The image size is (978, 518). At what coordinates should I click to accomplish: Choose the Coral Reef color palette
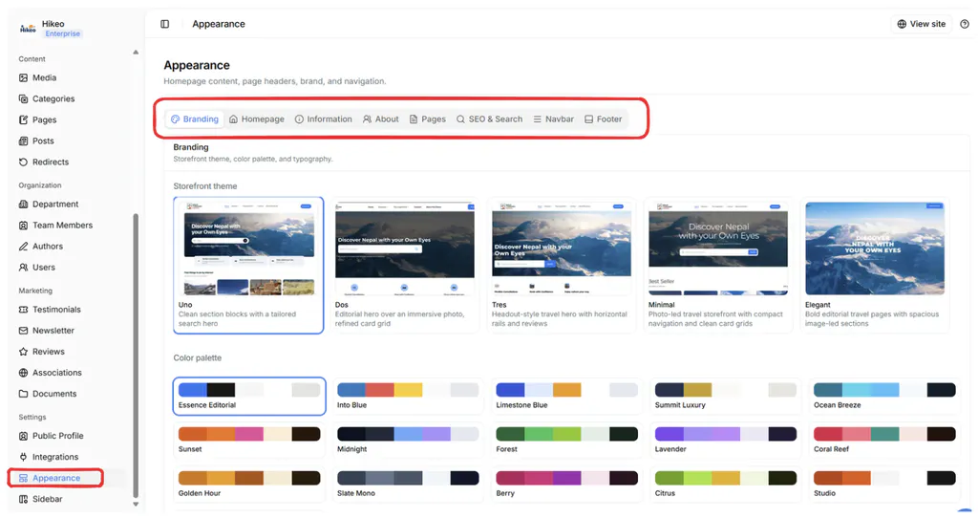pyautogui.click(x=884, y=440)
